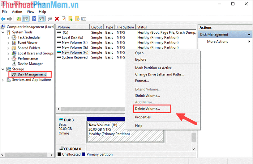Image resolution: width=253 pixels, height=164 pixels.
Task: Choose Properties from the context menu
Action: [163, 117]
